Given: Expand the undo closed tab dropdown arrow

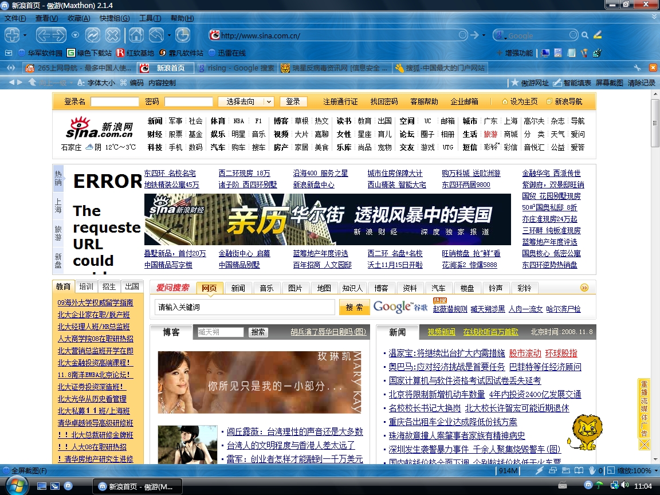Looking at the screenshot, I should (169, 35).
